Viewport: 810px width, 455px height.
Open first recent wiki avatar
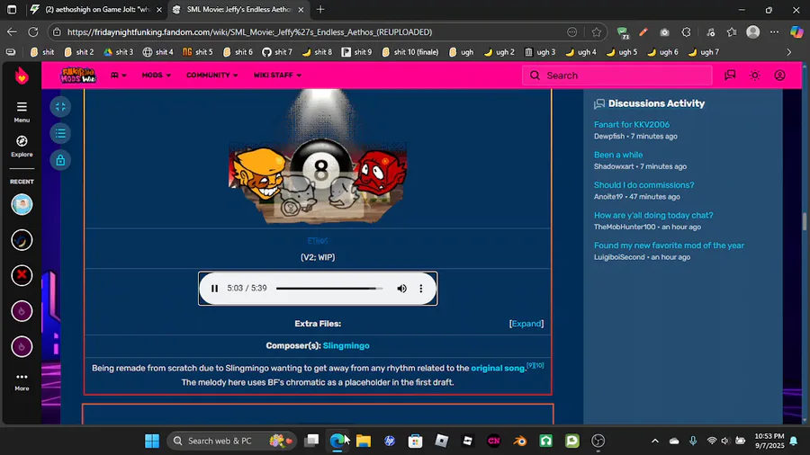22,205
